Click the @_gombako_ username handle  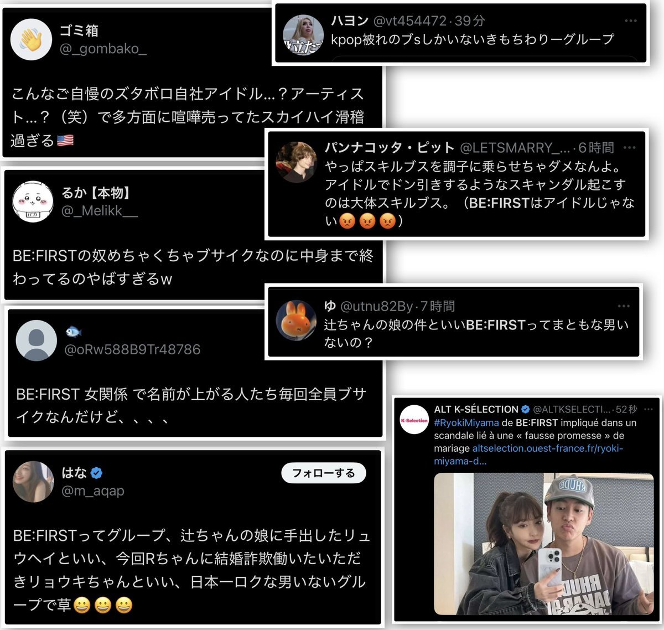coord(103,49)
